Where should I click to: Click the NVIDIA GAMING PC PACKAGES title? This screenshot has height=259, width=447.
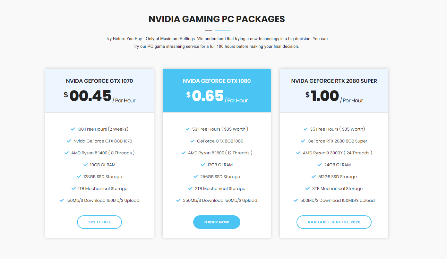(217, 19)
